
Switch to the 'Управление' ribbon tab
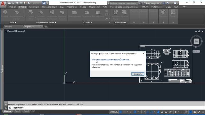point(72,7)
